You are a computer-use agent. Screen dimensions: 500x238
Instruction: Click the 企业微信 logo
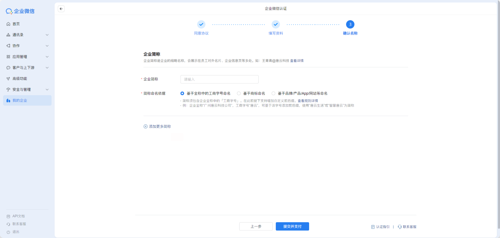point(20,11)
